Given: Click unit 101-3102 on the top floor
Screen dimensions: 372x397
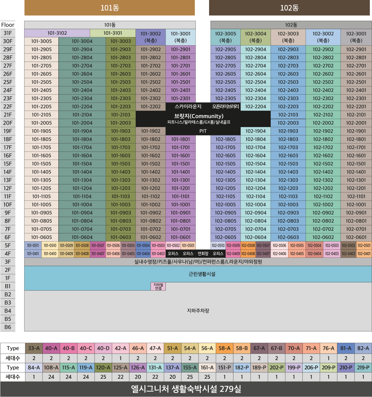Looking at the screenshot, I should click(x=57, y=33).
